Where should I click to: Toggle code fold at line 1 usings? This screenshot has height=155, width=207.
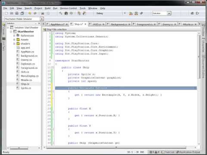[53, 33]
